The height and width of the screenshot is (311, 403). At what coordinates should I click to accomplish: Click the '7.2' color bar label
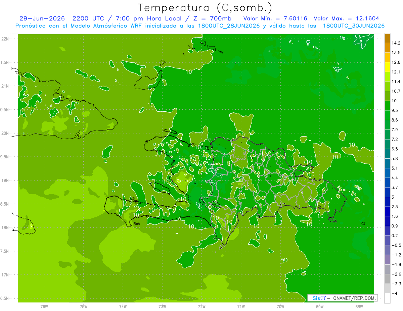395,139
